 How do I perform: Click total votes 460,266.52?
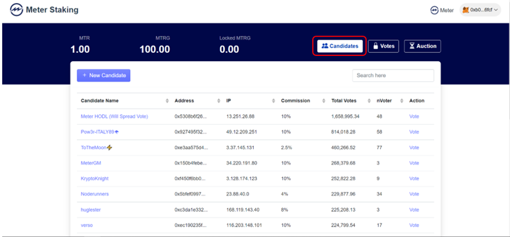(344, 147)
